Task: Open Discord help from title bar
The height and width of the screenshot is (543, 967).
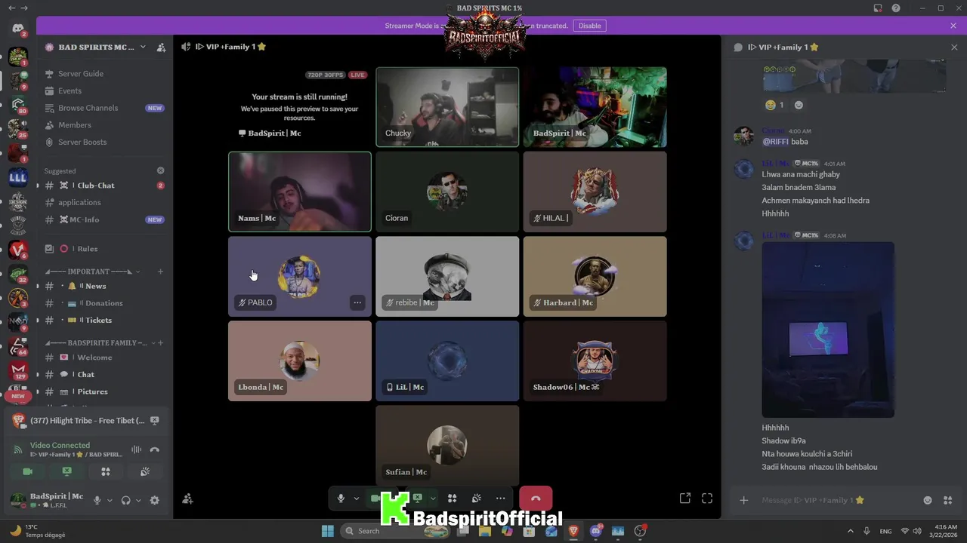Action: coord(896,8)
